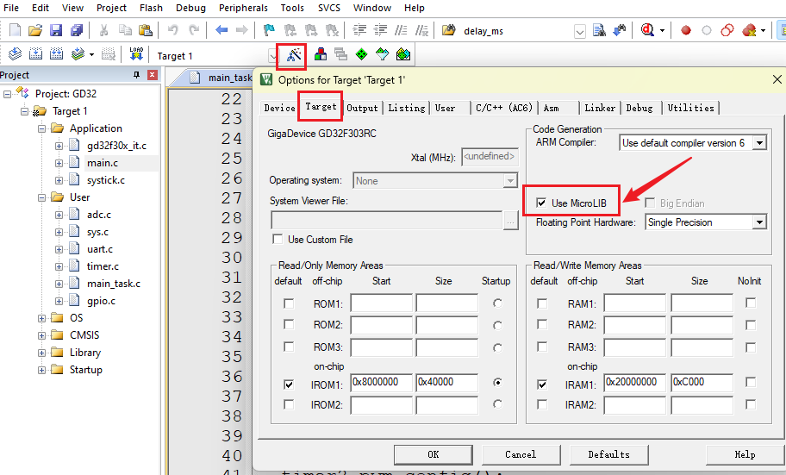The width and height of the screenshot is (786, 475).
Task: Click the Manage Run-Time Environment green diamond
Action: tap(361, 54)
